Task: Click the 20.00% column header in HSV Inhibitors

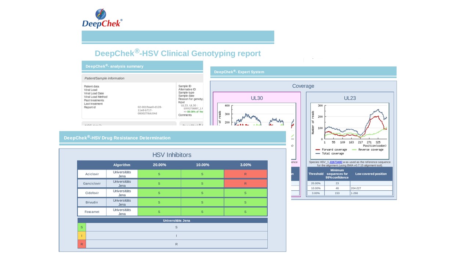Action: click(x=159, y=165)
